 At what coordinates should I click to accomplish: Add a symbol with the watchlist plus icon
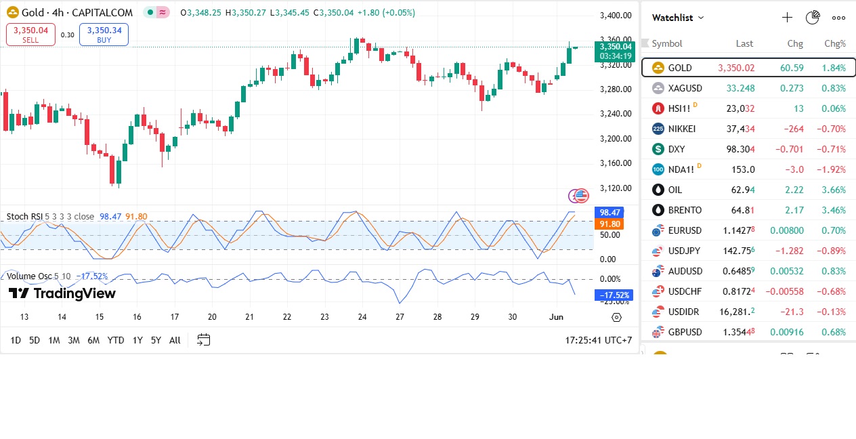pos(787,18)
